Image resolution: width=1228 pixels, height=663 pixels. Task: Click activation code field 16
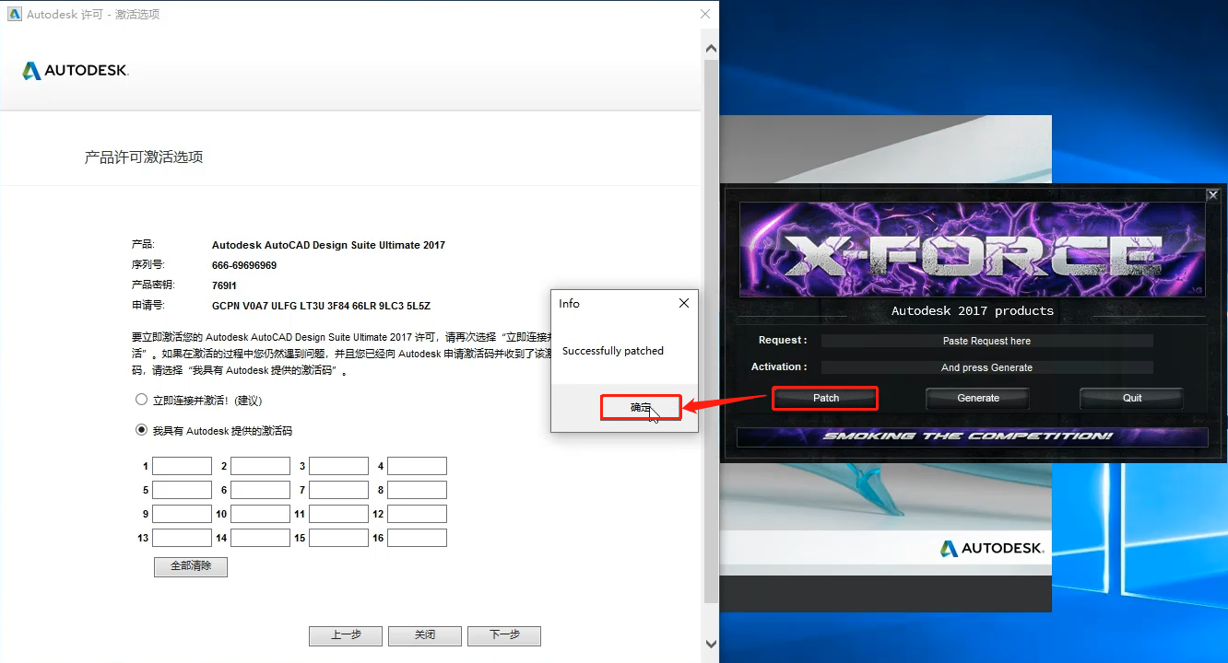[417, 538]
